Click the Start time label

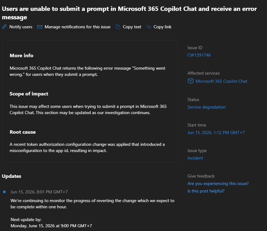(197, 125)
